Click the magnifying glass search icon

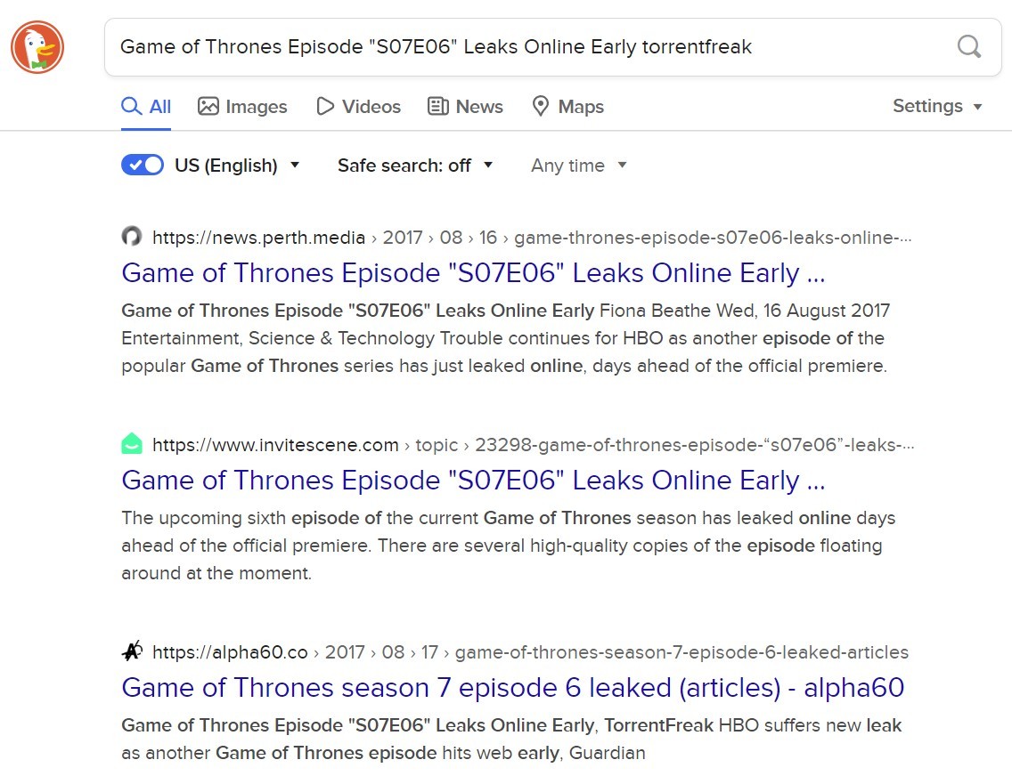click(968, 46)
